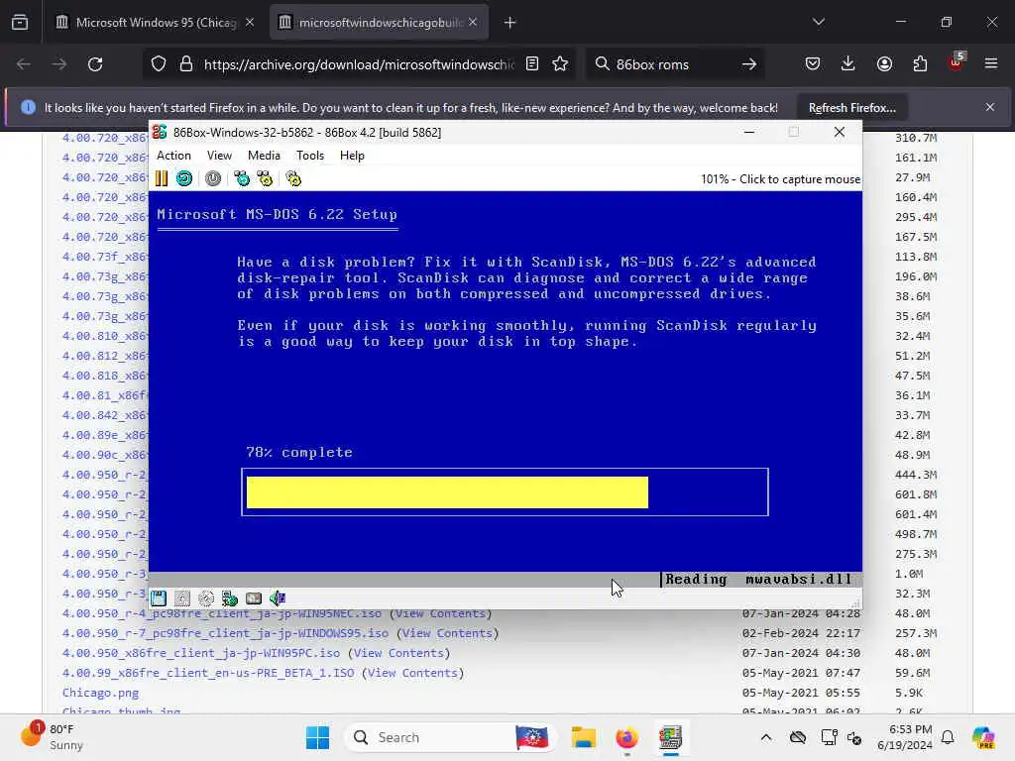Dismiss the Firefox refresh notification bar

[x=990, y=107]
